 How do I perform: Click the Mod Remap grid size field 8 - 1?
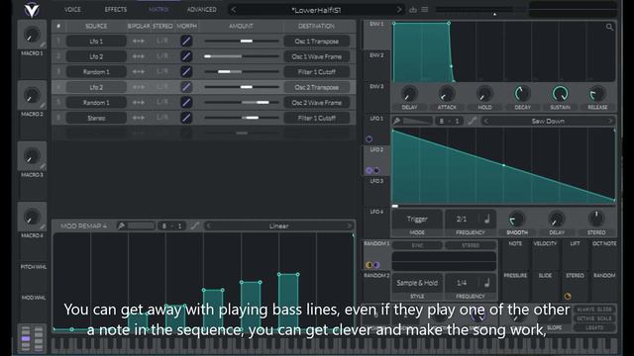[171, 226]
